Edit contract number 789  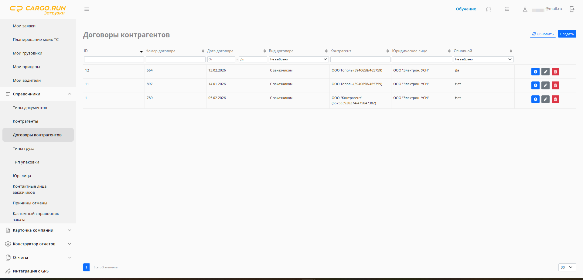click(545, 99)
